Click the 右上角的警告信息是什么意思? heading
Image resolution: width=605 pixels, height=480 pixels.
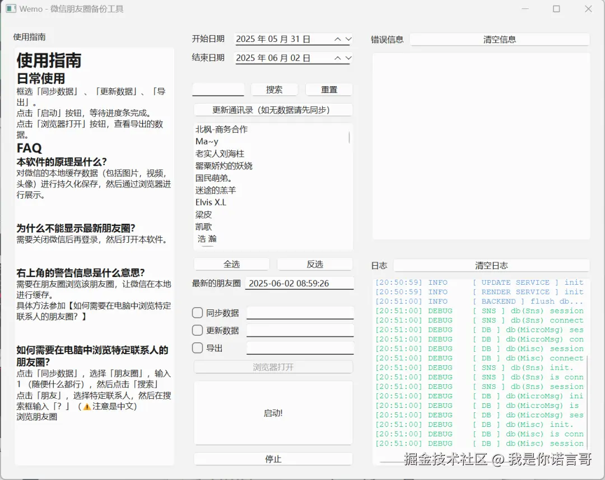click(81, 273)
